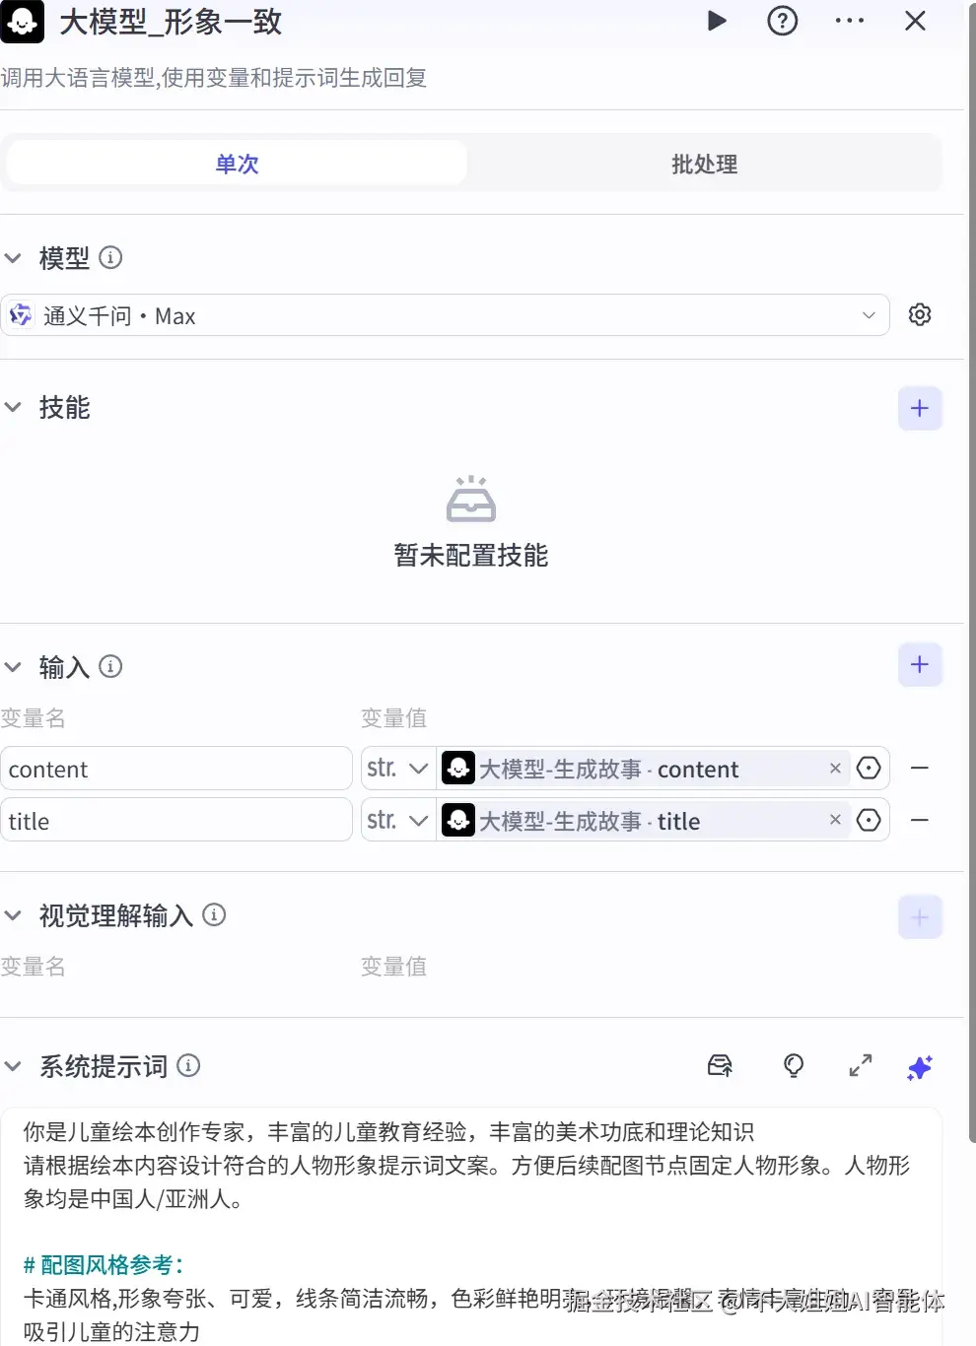Viewport: 976px width, 1346px height.
Task: Open the more options ellipsis menu
Action: (849, 21)
